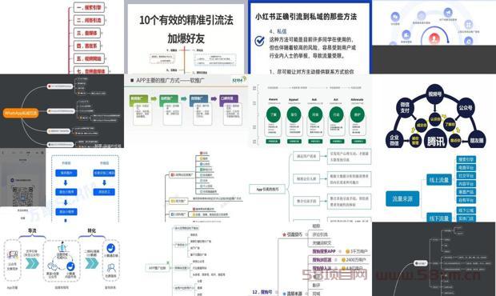Screen dimensions: 496x296
Task: Open the five green circles stage diagram thumbnail
Action: [x=310, y=111]
